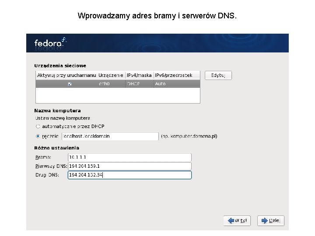Select the 'ręcznie' radio button

38,136
